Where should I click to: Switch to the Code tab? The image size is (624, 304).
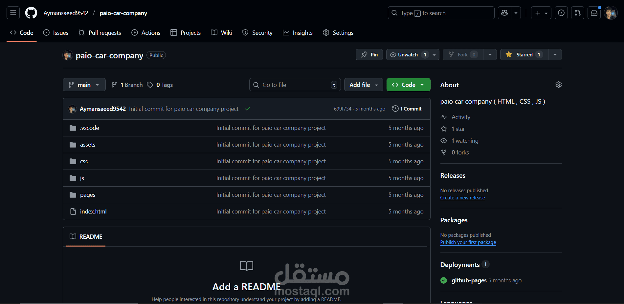pos(22,33)
